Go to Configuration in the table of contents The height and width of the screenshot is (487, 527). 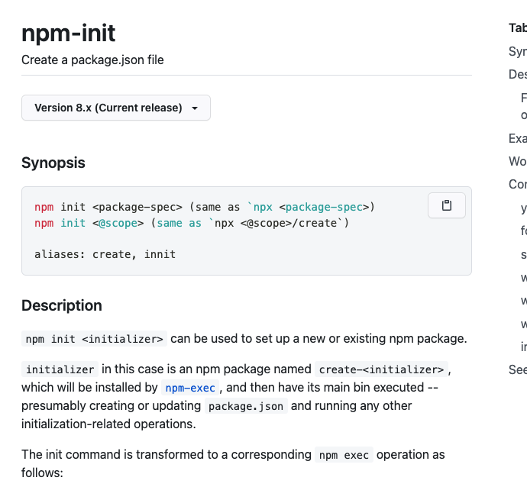pyautogui.click(x=518, y=184)
